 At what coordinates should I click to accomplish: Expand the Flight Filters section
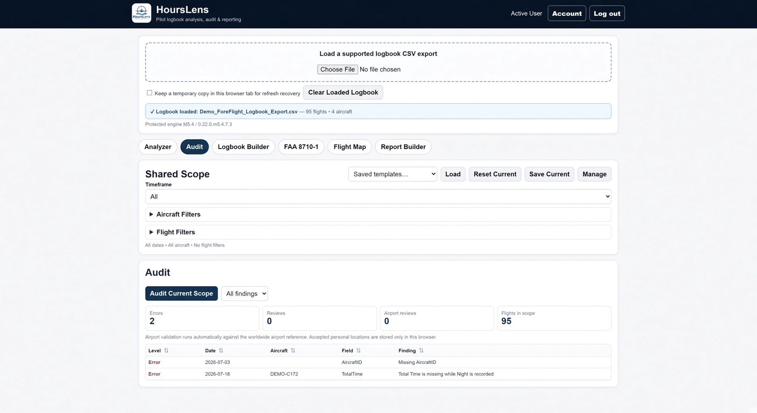point(378,232)
